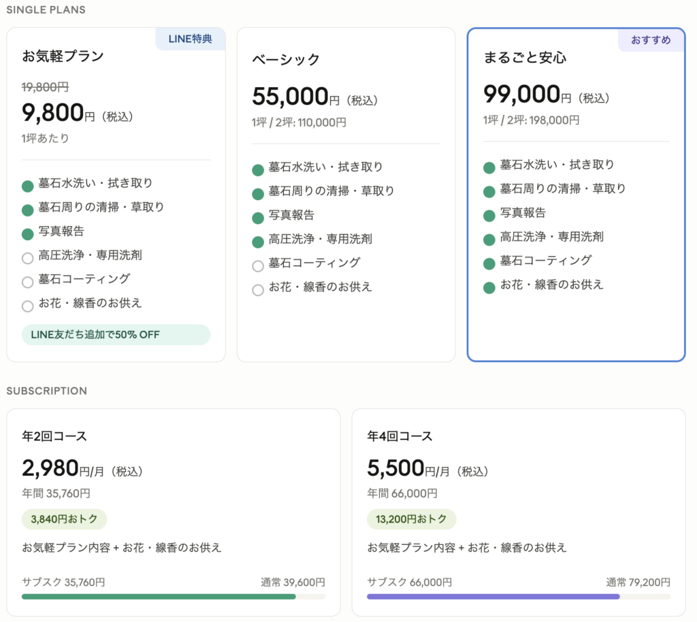Click the 3,840円おトク savings badge

64,519
